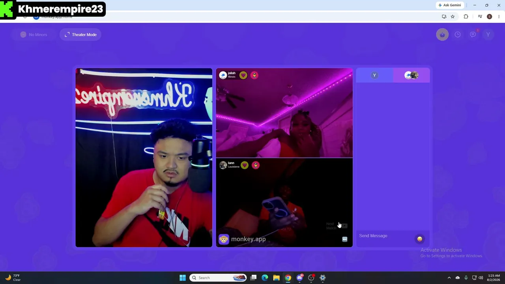This screenshot has width=505, height=284.
Task: Open the messages heart-chat icon
Action: (x=473, y=35)
